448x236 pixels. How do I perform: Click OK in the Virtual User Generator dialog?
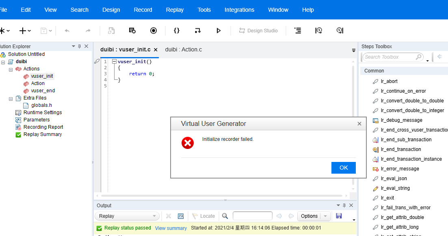pos(344,168)
